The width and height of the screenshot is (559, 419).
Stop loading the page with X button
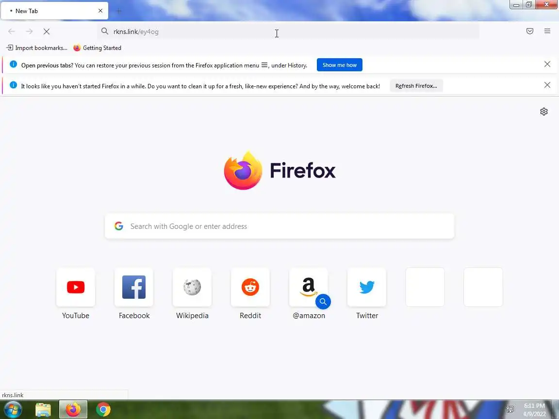[47, 32]
